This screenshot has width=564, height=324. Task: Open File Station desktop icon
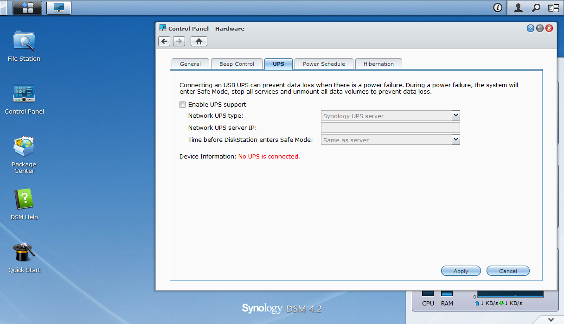pos(24,46)
